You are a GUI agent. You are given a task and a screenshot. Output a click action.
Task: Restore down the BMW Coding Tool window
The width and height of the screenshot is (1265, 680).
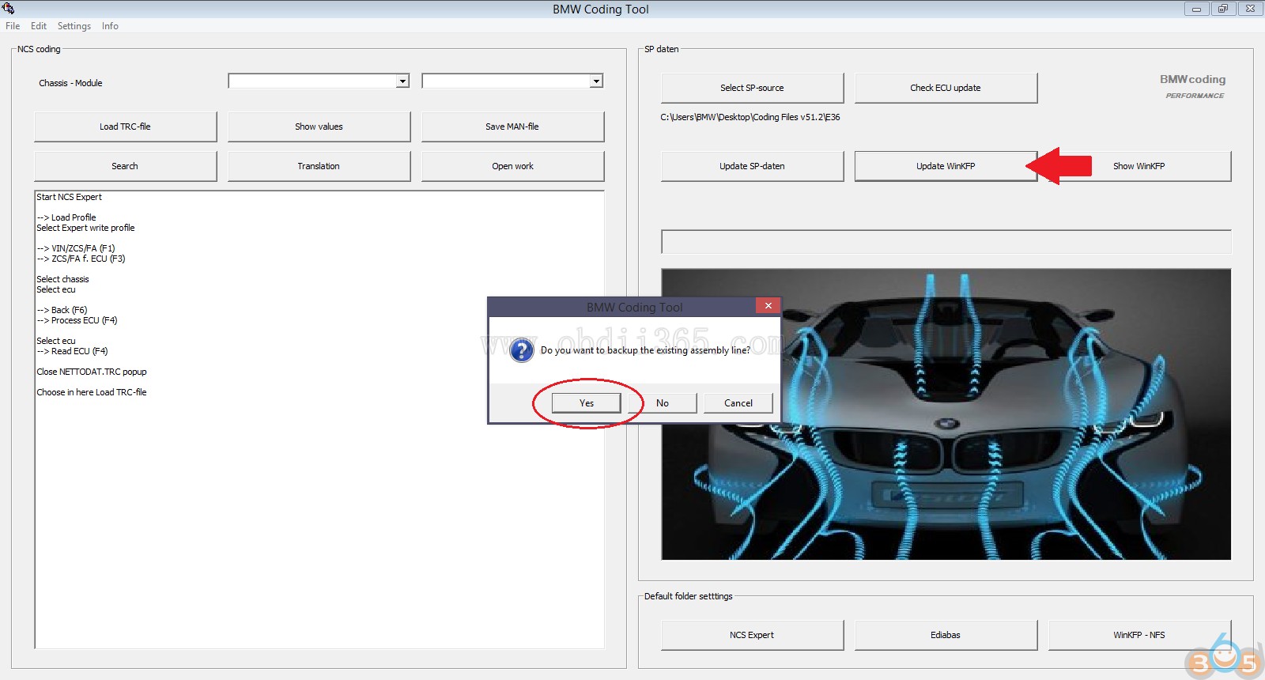click(x=1222, y=9)
